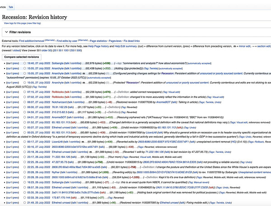
Task: Open Fix dead links tool
Action: 131,41
